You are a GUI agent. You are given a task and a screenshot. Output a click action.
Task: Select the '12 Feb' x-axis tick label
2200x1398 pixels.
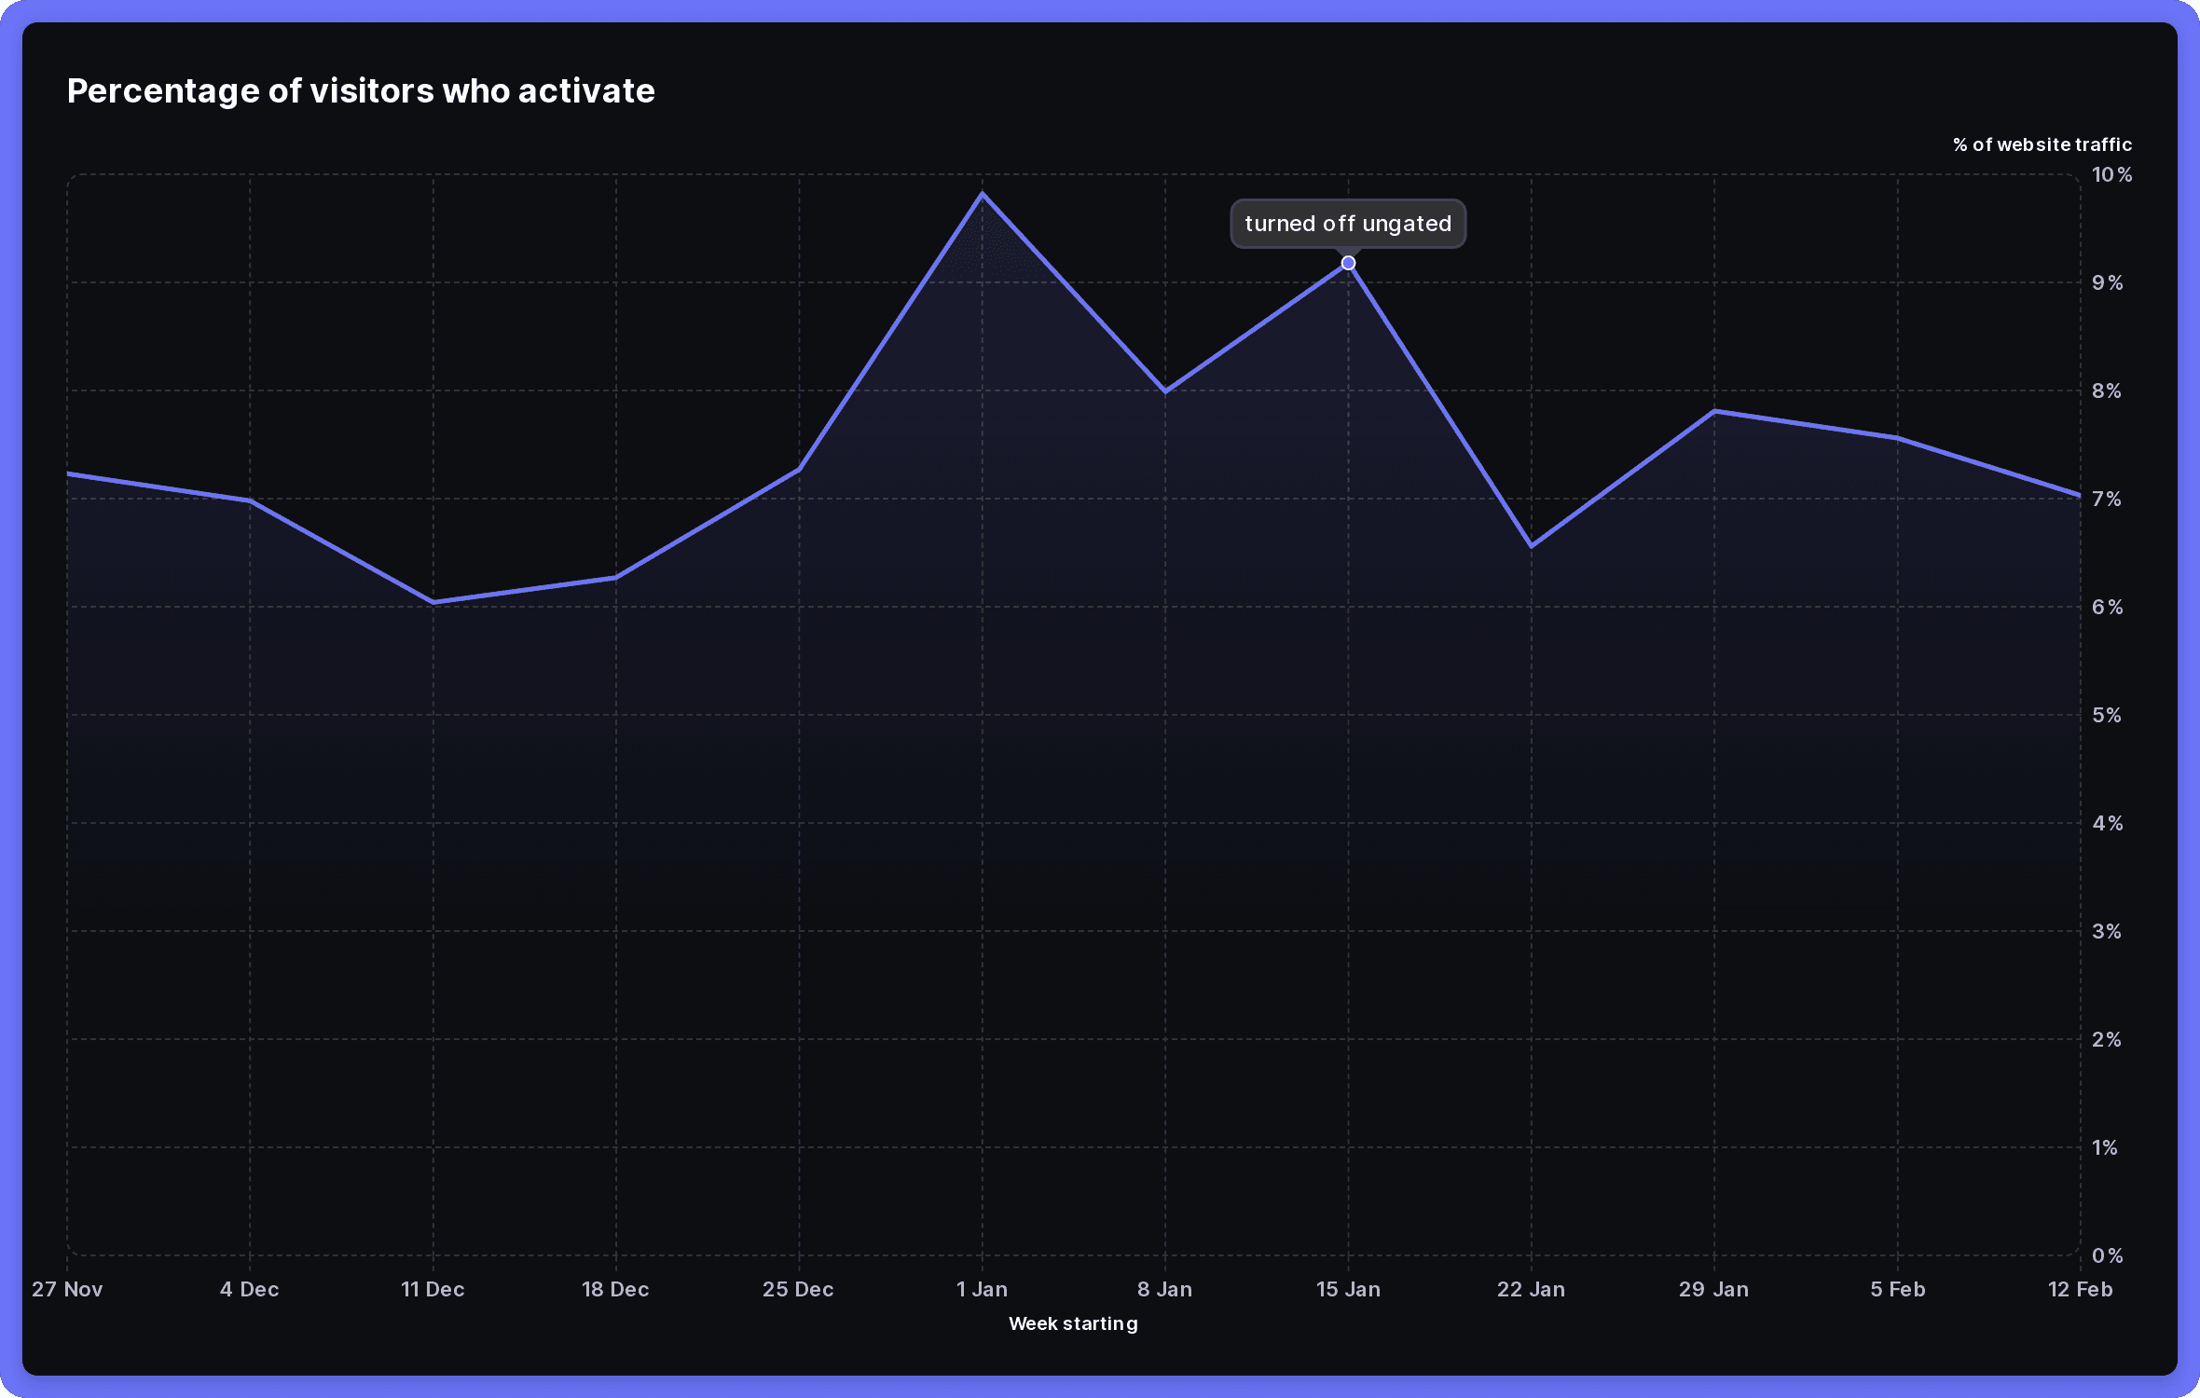[2081, 1289]
